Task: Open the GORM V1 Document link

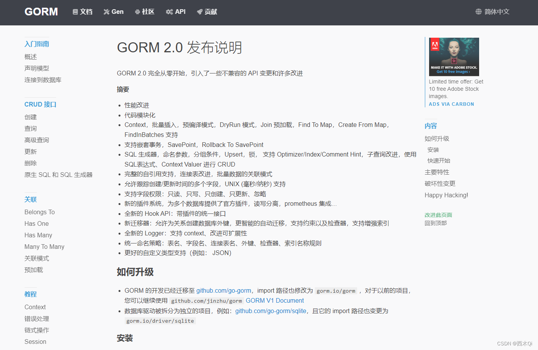Action: pyautogui.click(x=274, y=300)
